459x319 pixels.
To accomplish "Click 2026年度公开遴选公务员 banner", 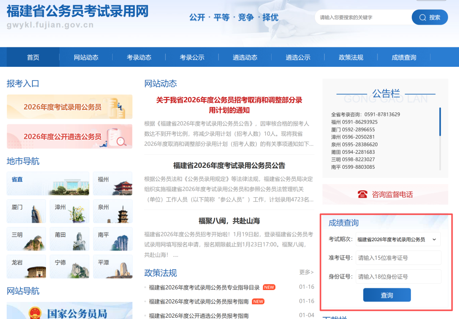I will [69, 136].
